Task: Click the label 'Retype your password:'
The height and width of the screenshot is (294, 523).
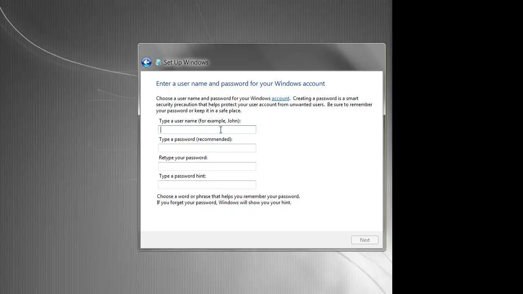Action: pos(183,158)
